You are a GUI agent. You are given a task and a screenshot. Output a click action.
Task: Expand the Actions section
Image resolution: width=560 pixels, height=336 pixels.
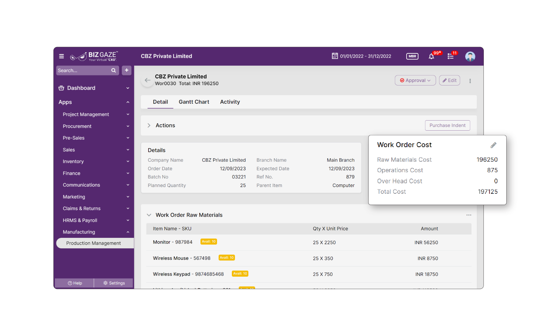pos(149,125)
